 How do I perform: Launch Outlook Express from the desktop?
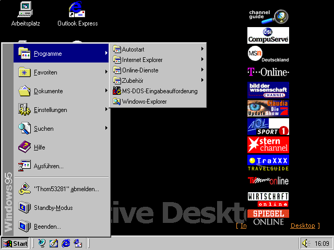coord(77,9)
